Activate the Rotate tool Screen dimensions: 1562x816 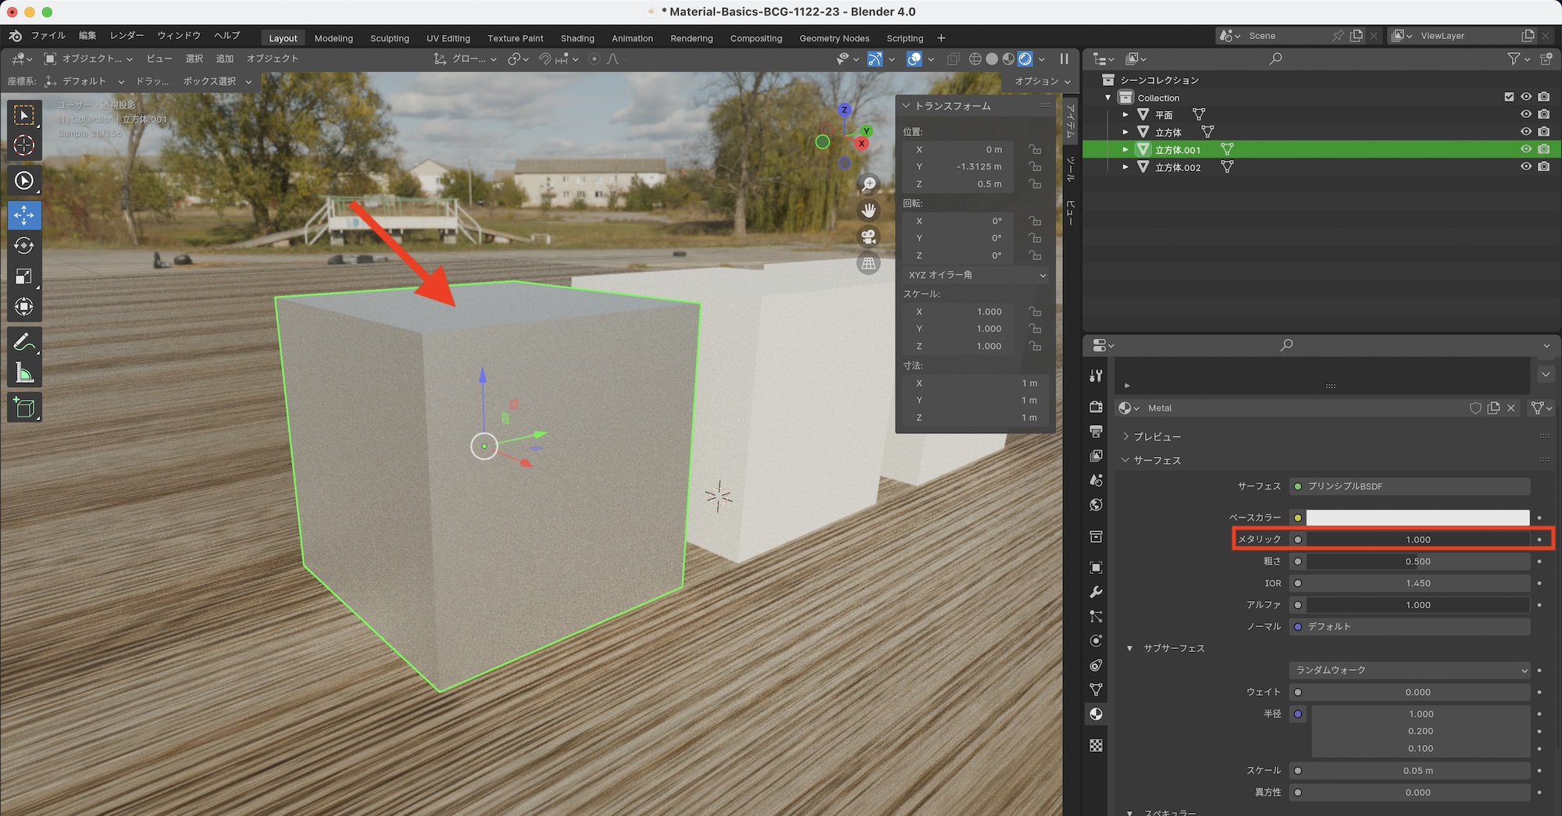[x=24, y=246]
